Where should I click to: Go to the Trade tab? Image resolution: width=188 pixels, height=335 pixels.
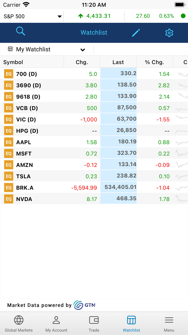94,323
